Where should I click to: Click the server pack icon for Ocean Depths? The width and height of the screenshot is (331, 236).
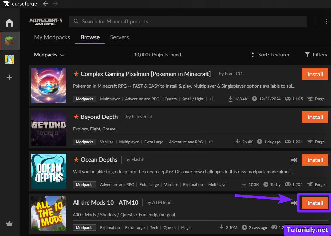pyautogui.click(x=294, y=160)
